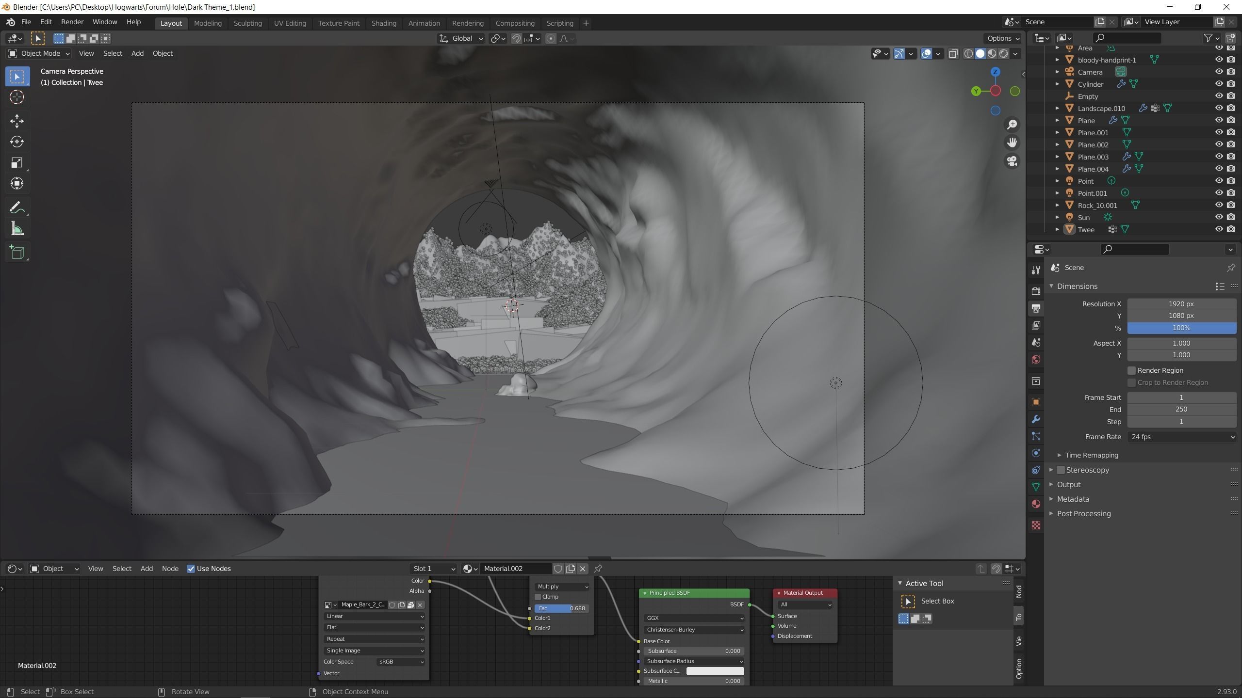Select the bloody-handprint-1 object

(1107, 60)
